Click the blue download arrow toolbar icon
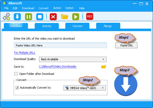Image resolution: width=153 pixels, height=108 pixels. (x=17, y=17)
